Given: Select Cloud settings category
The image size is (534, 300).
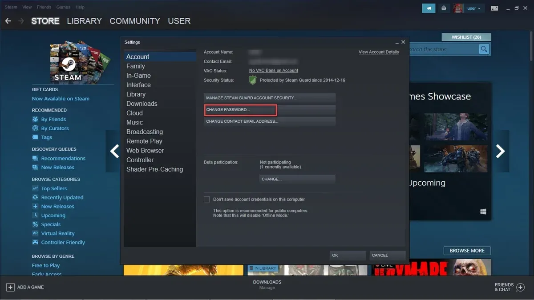Looking at the screenshot, I should point(160,113).
